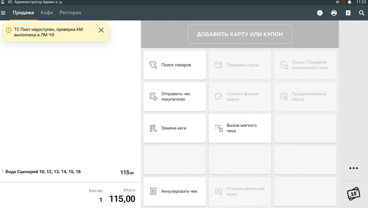Switch to the Кафе tab
368x208 pixels.
pyautogui.click(x=47, y=13)
